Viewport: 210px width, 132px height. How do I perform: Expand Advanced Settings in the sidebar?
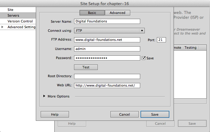(x=3, y=27)
